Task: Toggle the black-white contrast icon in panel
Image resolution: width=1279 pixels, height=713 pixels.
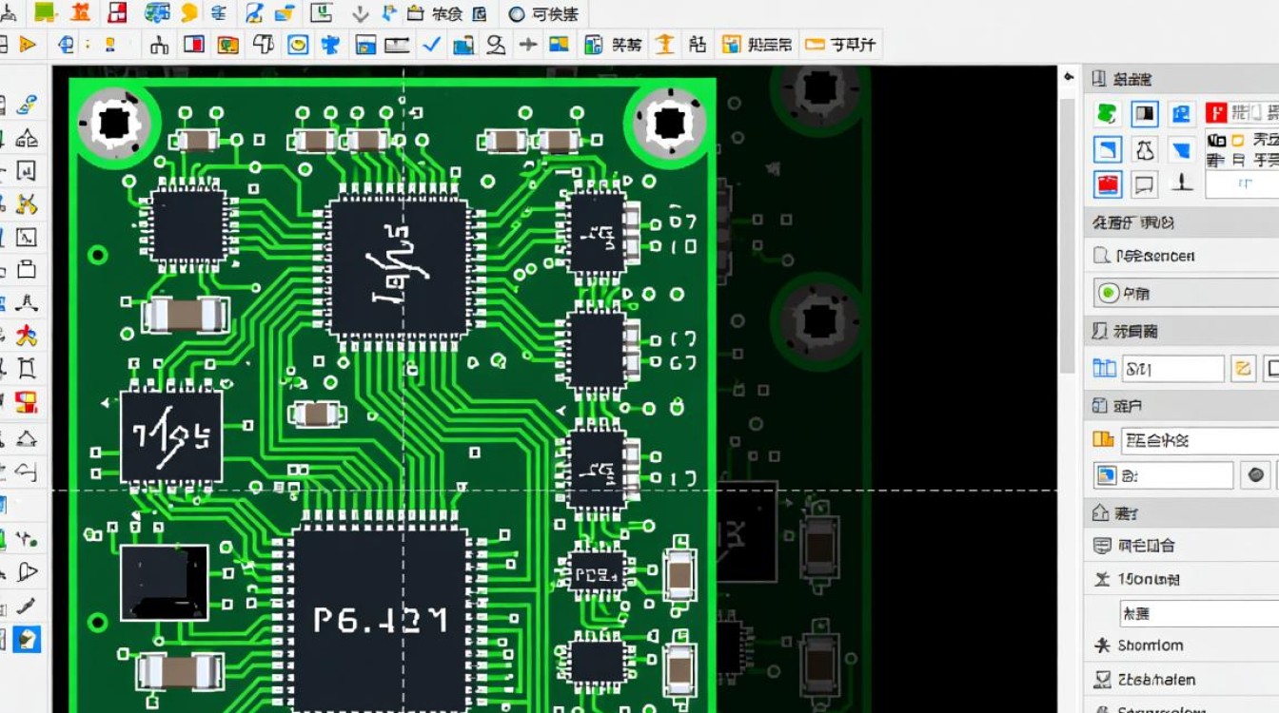Action: (1145, 114)
